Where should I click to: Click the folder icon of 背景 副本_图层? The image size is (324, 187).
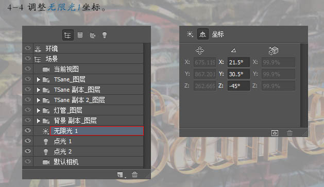[x=46, y=121]
